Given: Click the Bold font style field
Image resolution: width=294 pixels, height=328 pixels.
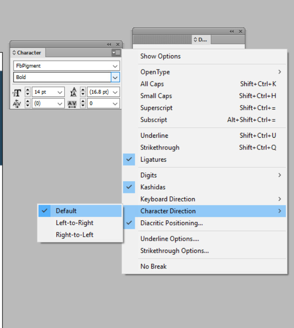Looking at the screenshot, I should pos(62,77).
